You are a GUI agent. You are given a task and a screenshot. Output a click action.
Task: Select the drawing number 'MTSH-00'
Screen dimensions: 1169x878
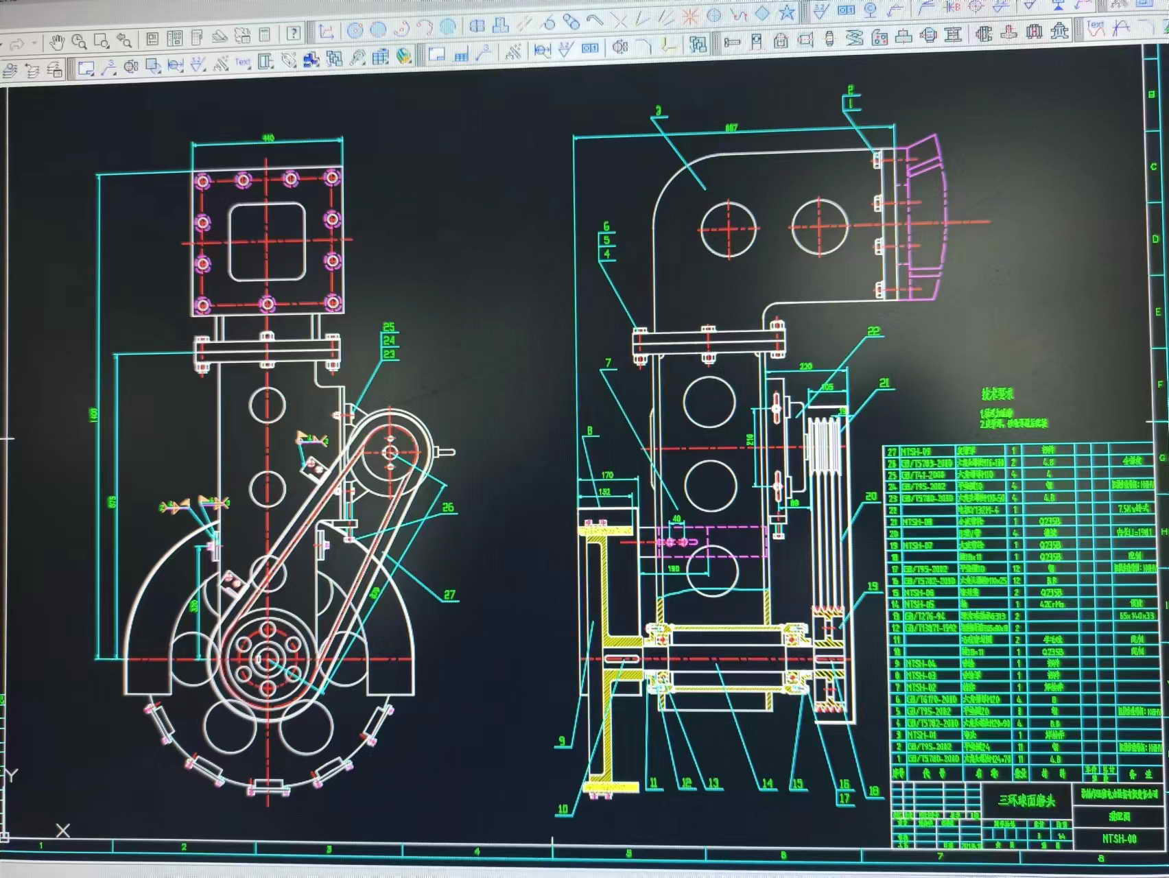[x=1120, y=838]
